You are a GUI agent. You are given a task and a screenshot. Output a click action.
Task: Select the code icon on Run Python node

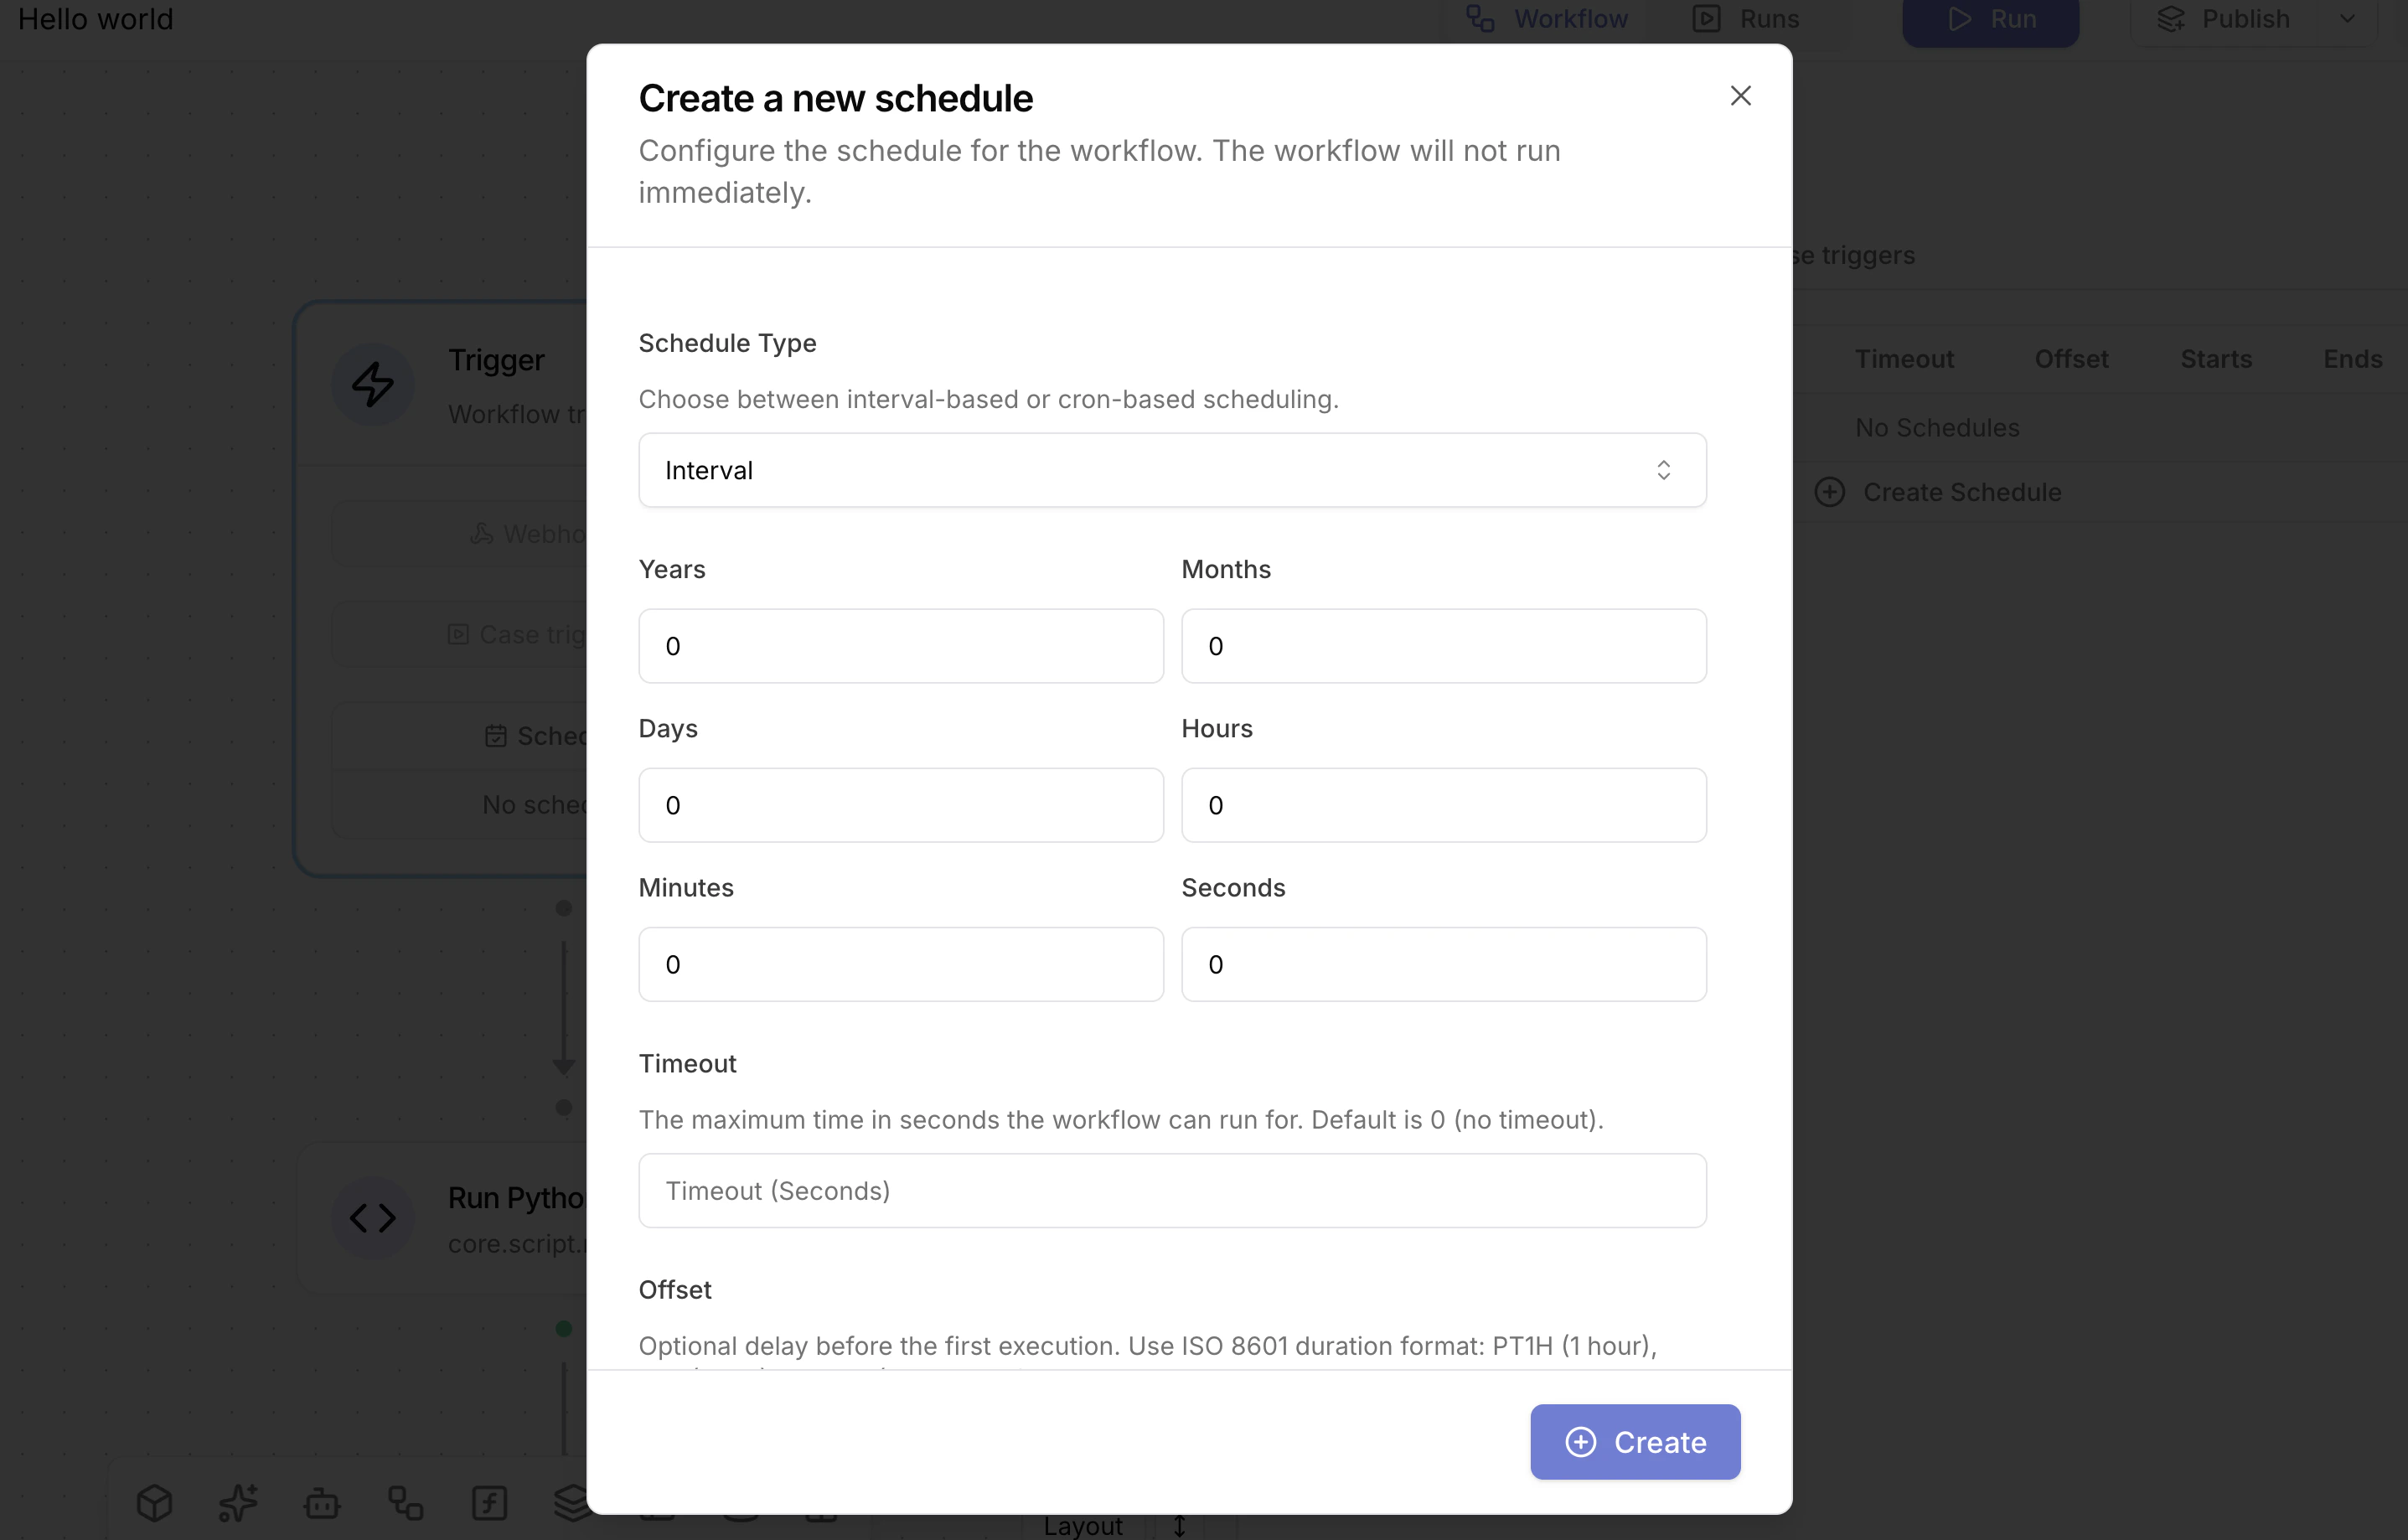(x=373, y=1217)
